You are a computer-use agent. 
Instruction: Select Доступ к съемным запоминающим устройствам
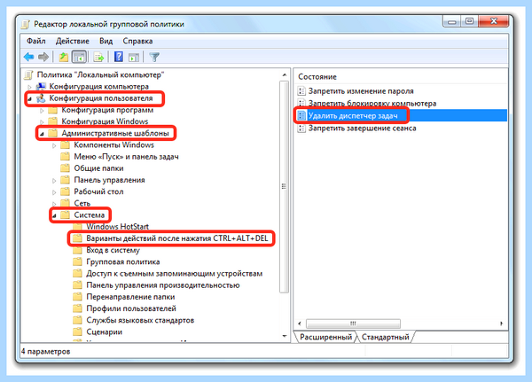[x=175, y=273]
